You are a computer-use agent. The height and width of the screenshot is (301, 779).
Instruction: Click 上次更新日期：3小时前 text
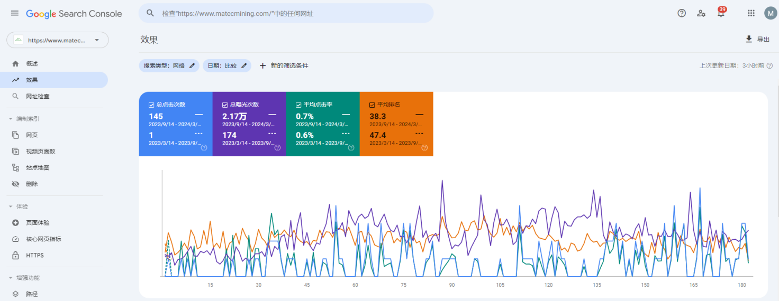[732, 65]
